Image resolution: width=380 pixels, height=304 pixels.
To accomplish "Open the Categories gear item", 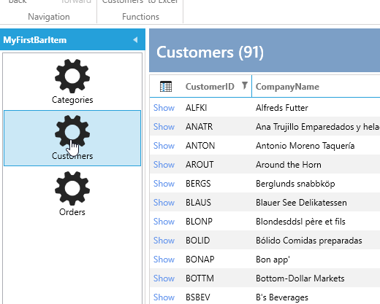I will [72, 82].
